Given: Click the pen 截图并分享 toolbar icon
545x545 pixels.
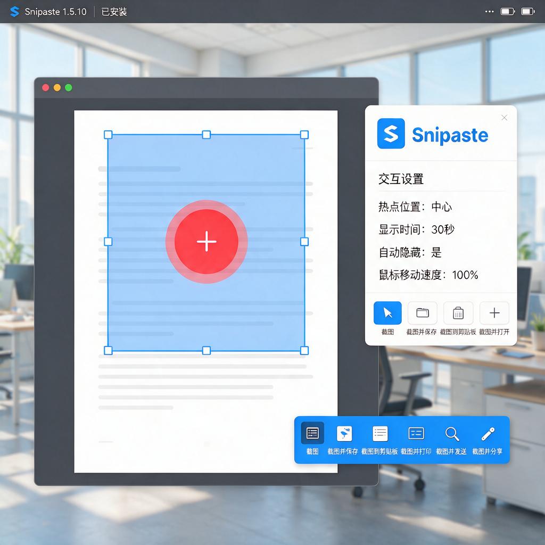Looking at the screenshot, I should pyautogui.click(x=488, y=434).
